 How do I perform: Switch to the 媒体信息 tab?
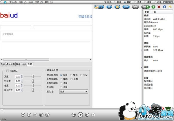(10, 64)
